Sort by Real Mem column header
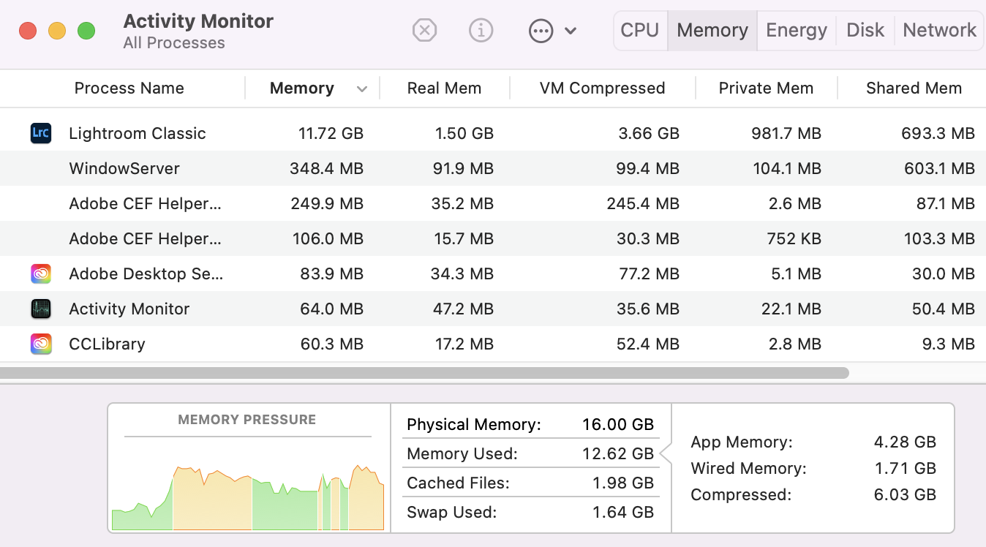The width and height of the screenshot is (986, 547). tap(444, 88)
